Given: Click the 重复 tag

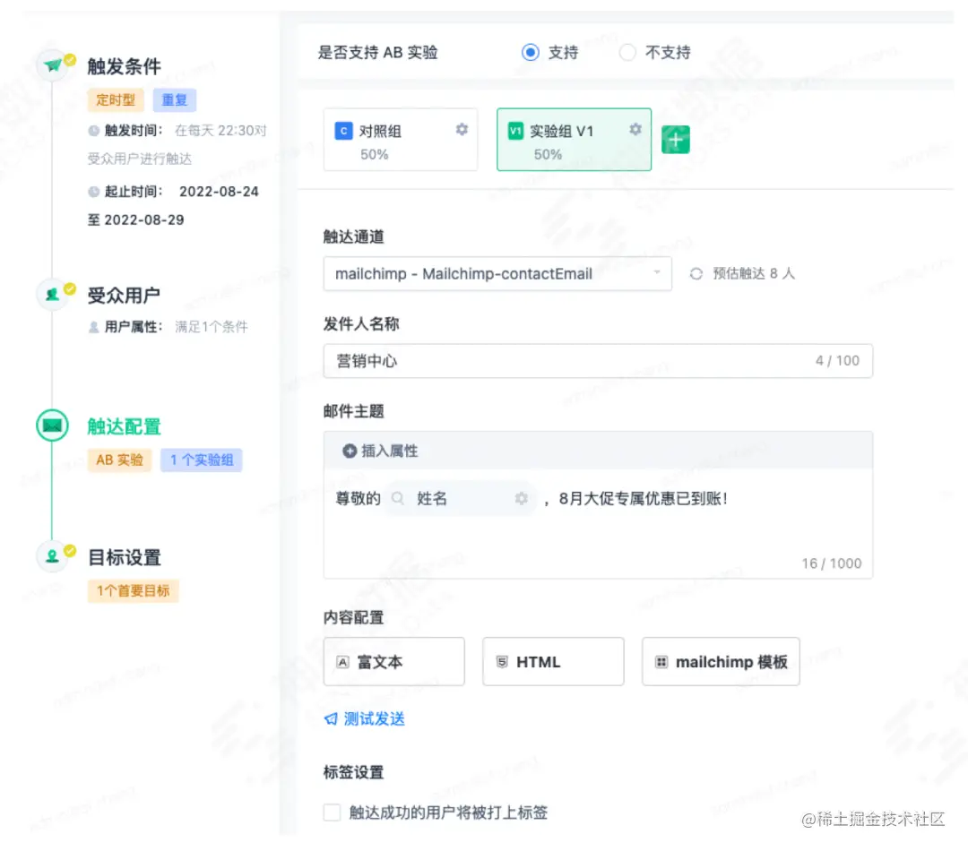Looking at the screenshot, I should [175, 100].
